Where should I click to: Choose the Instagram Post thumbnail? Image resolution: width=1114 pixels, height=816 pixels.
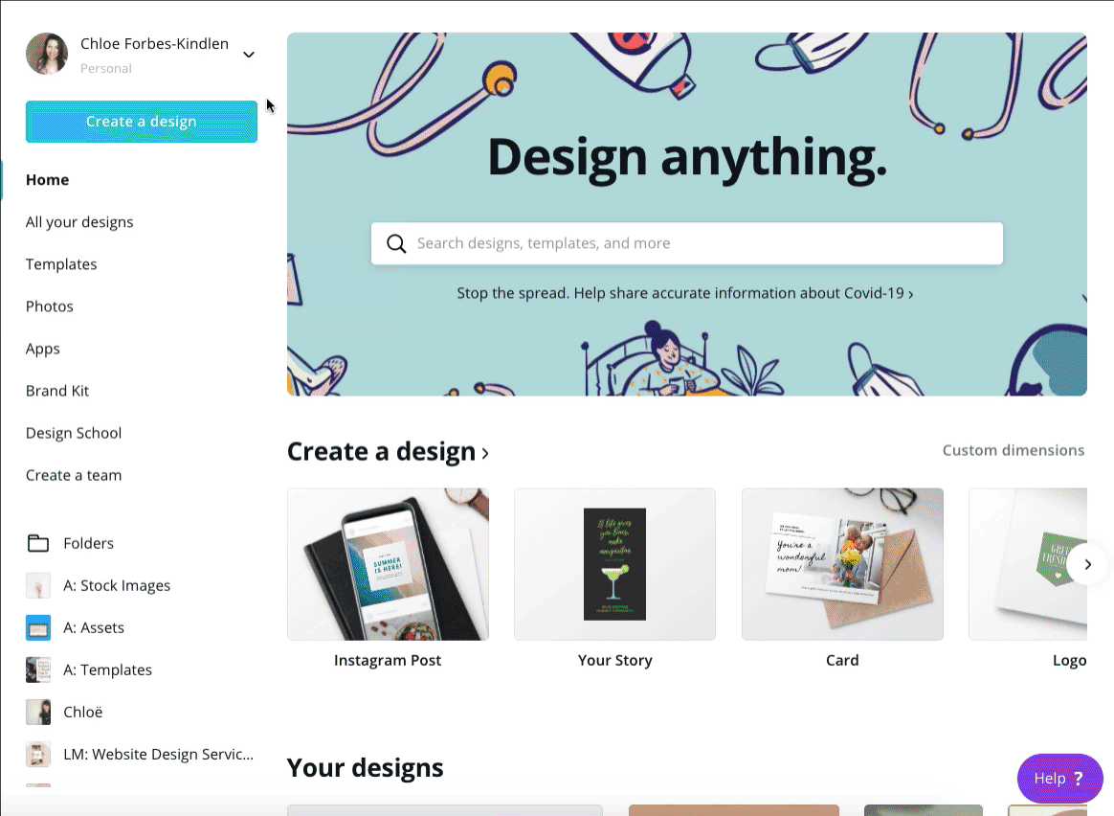[388, 564]
